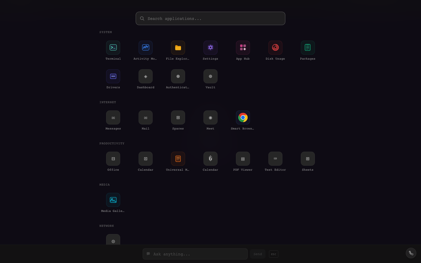Screen dimensions: 421x263
Task: Click the Send button
Action: [258, 254]
